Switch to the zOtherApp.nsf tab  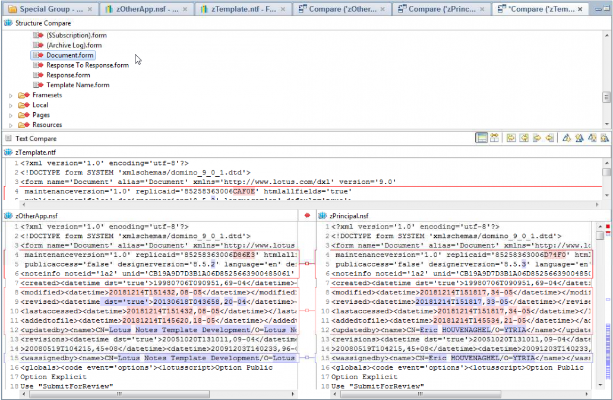click(147, 8)
